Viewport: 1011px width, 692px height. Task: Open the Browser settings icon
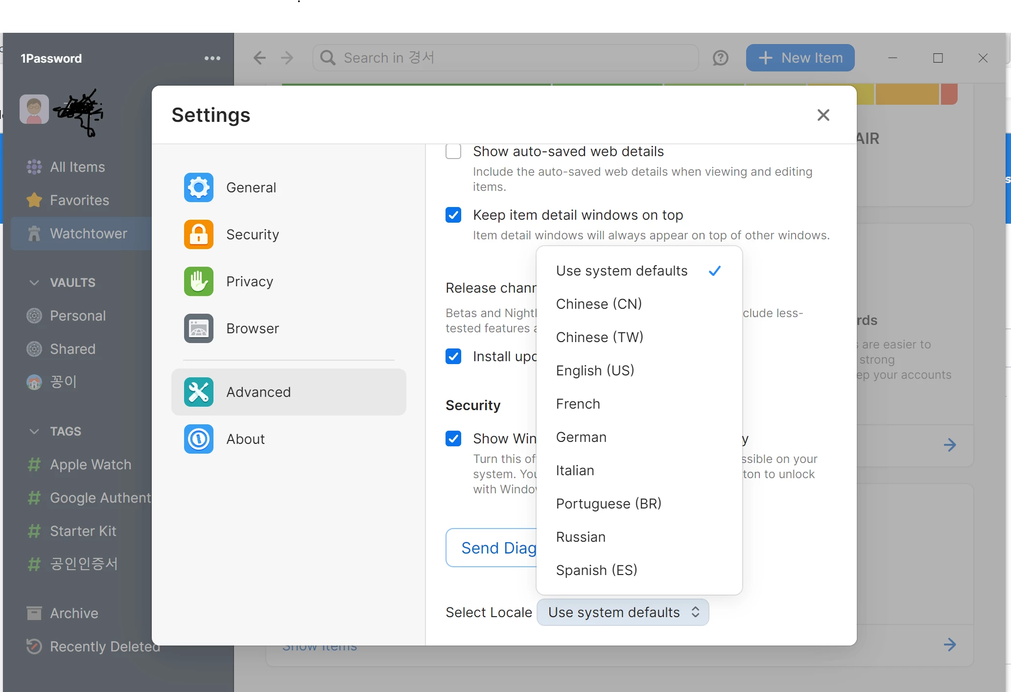[x=199, y=328]
